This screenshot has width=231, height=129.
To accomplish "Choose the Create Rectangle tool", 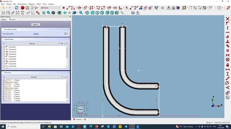I will click(x=103, y=8).
